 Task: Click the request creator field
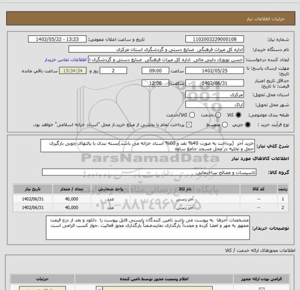tap(166, 60)
